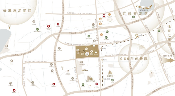Select the green school icon beside 徐家汇商圈
Image resolution: width=175 pixels, height=96 pixels.
click(159, 31)
